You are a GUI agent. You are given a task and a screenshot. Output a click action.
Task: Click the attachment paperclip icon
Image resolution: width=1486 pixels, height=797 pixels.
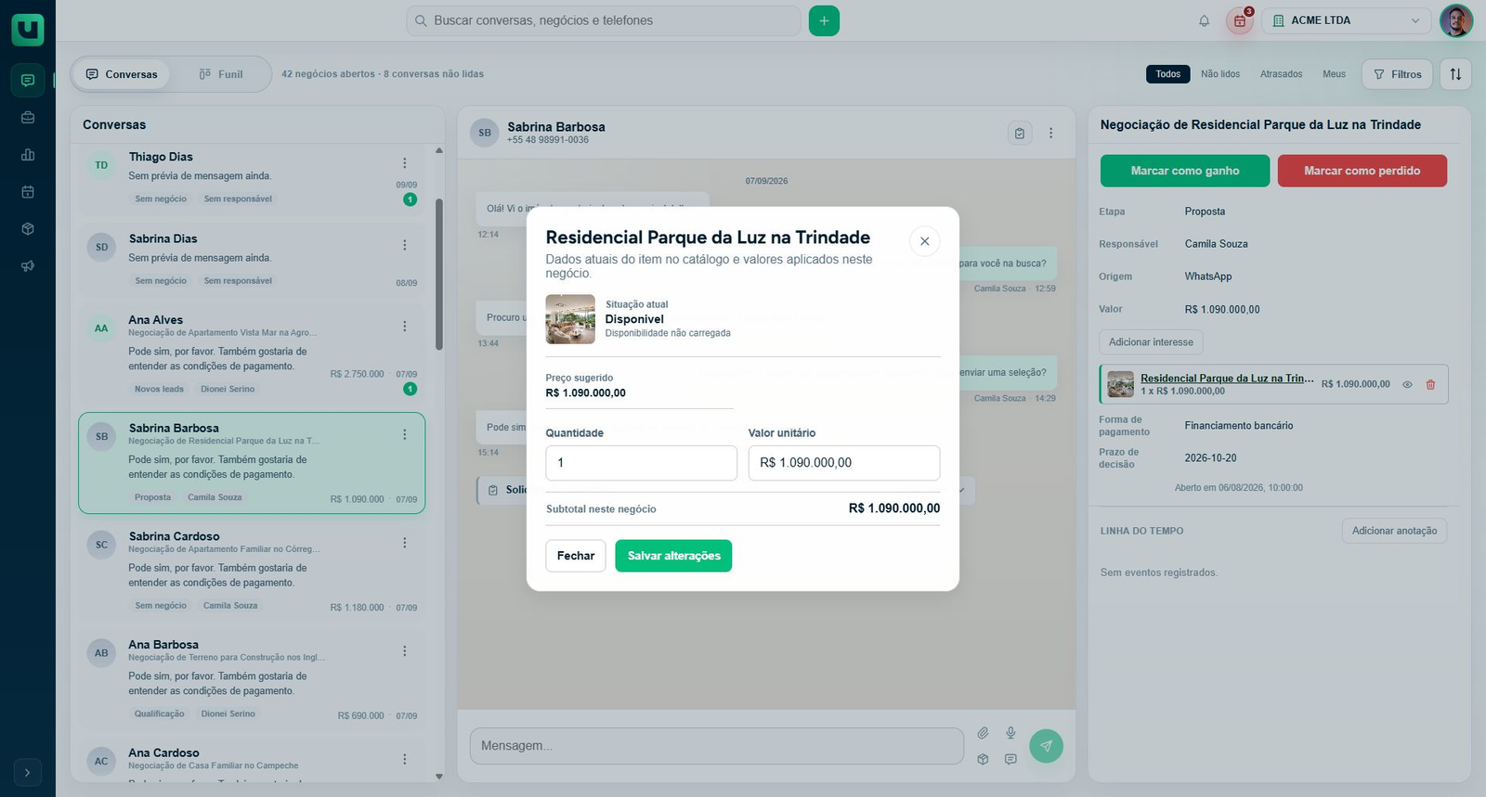(983, 733)
